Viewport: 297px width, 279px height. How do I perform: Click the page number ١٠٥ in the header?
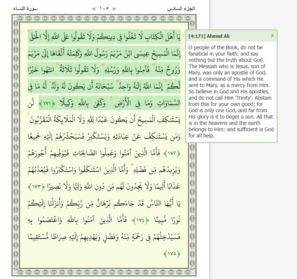[104, 9]
